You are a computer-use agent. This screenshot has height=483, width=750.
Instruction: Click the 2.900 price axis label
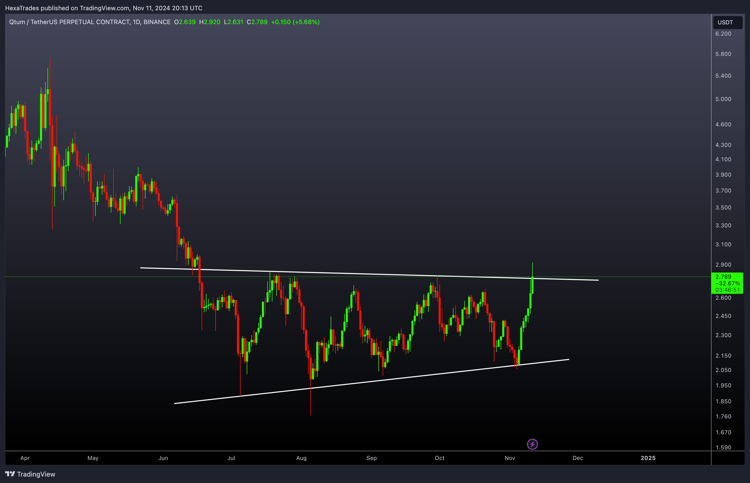[x=723, y=265]
